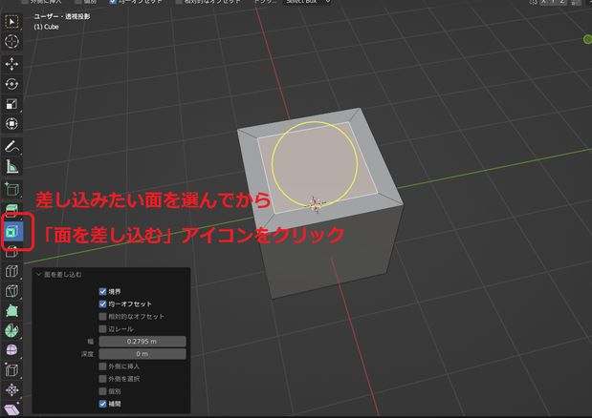Select the combined Transform tool
The height and width of the screenshot is (418, 592).
coord(11,123)
